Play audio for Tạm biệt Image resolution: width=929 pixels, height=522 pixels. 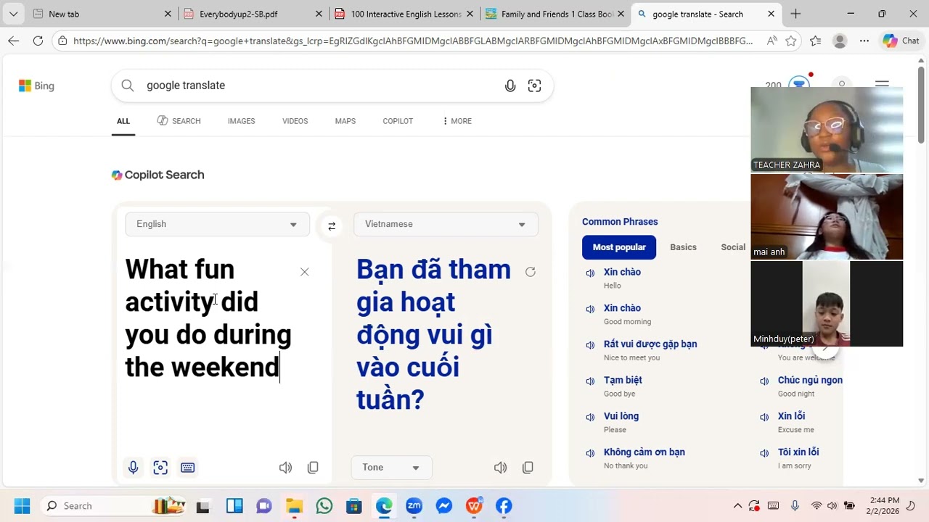590,381
